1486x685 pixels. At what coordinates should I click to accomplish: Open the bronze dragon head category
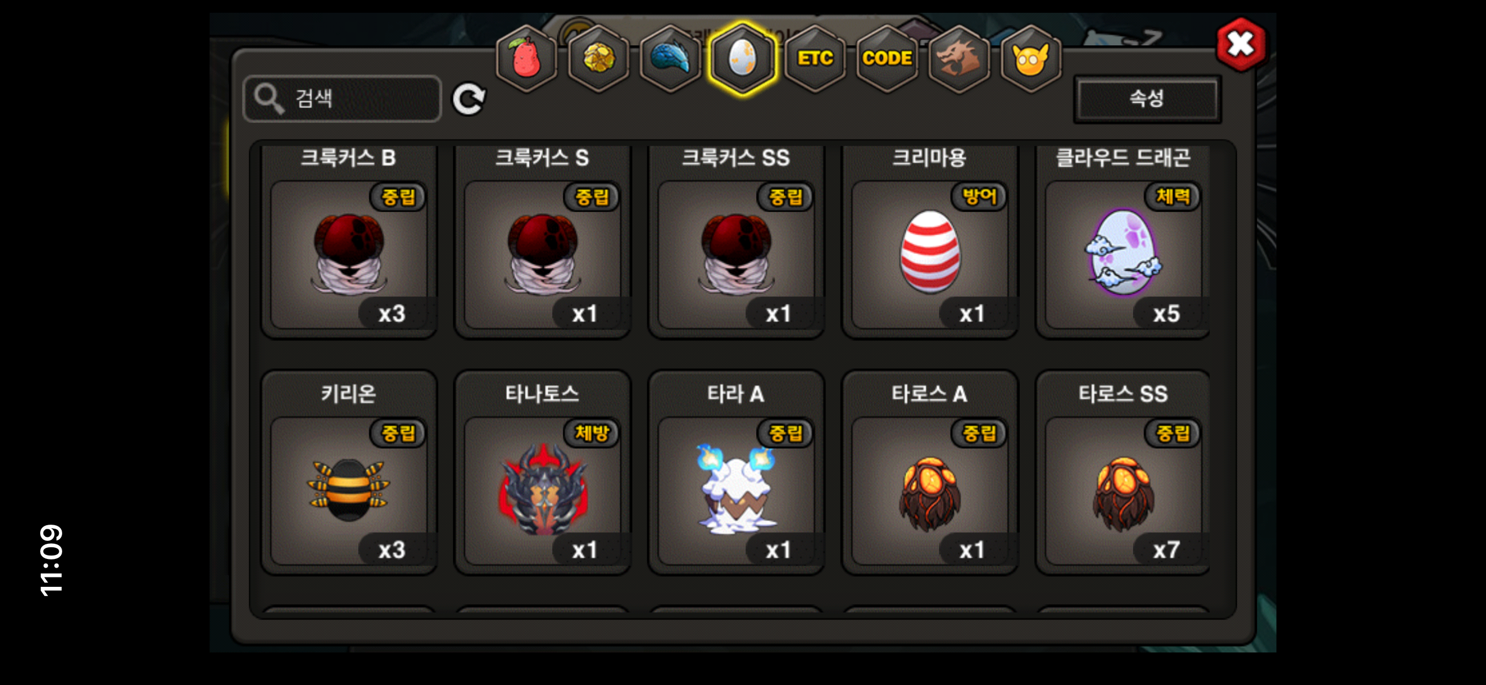pyautogui.click(x=959, y=58)
